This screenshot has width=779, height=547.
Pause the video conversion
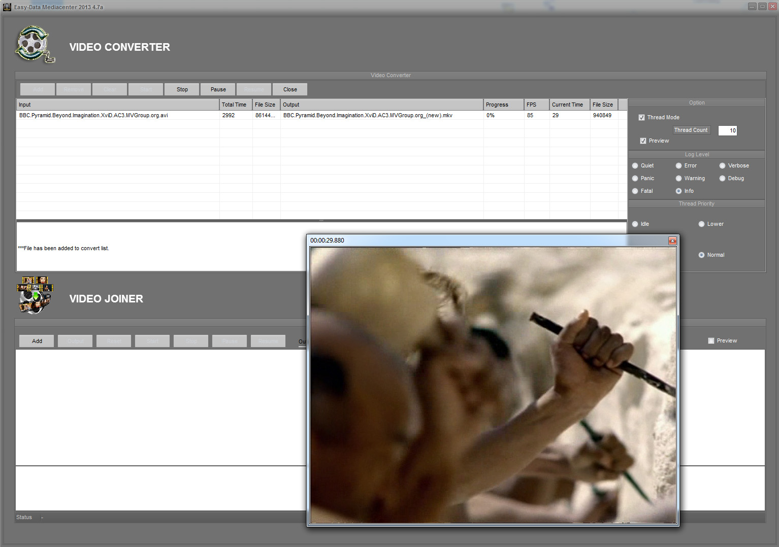click(218, 89)
